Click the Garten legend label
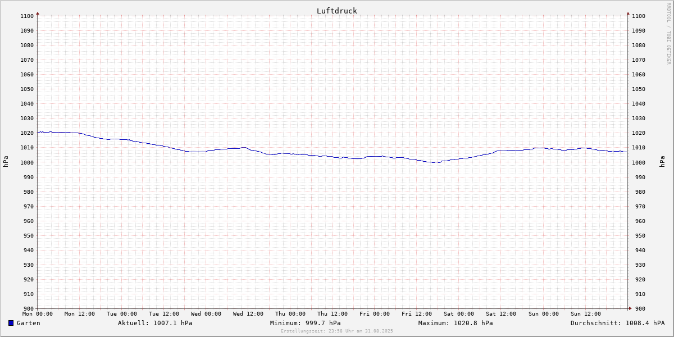 coord(28,323)
